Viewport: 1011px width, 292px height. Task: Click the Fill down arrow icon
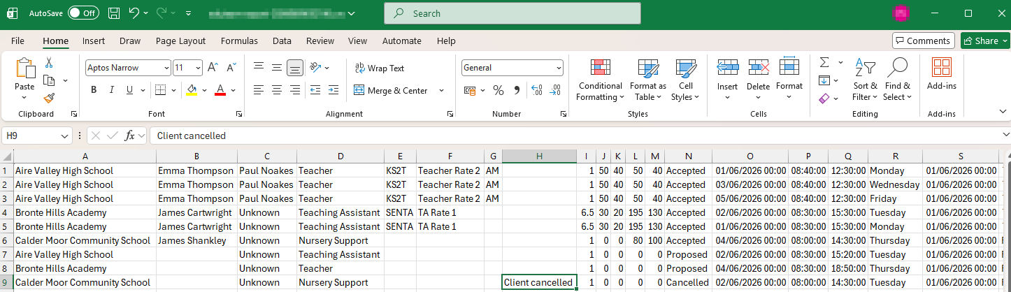(x=824, y=80)
